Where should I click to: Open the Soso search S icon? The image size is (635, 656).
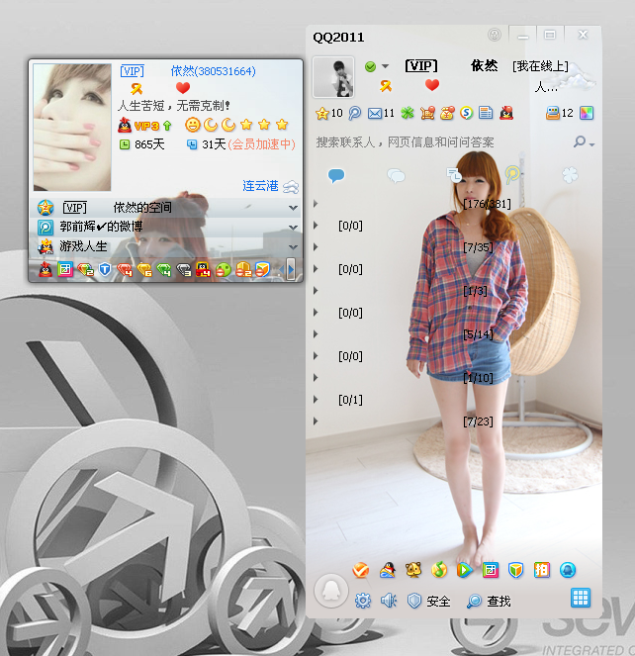click(x=466, y=113)
